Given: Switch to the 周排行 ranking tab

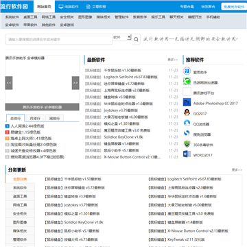Looking at the screenshot, I should tap(54, 118).
